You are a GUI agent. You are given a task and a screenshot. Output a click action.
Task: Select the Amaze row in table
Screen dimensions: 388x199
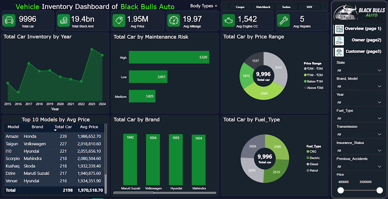point(54,136)
